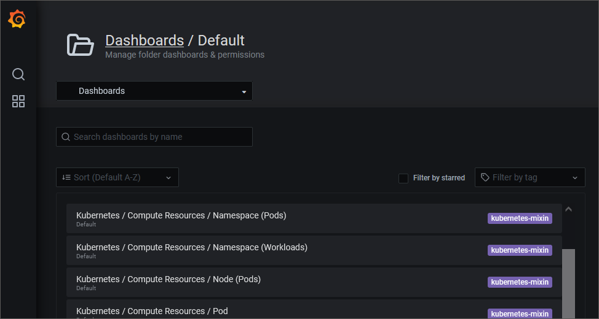This screenshot has height=319, width=599.
Task: Click the tag icon in Filter by tag
Action: (485, 177)
